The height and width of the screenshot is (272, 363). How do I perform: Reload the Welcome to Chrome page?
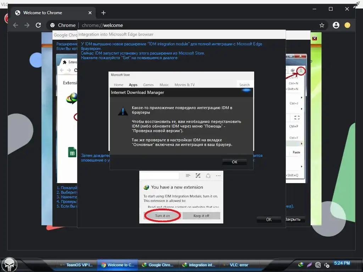[x=38, y=25]
